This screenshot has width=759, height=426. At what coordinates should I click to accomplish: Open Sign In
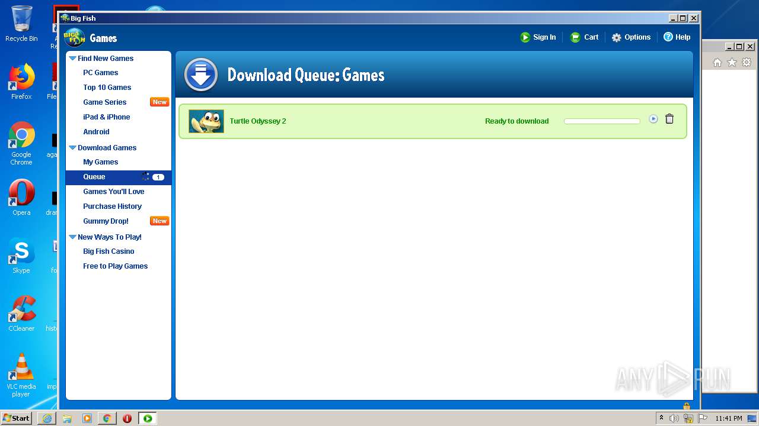tap(544, 37)
